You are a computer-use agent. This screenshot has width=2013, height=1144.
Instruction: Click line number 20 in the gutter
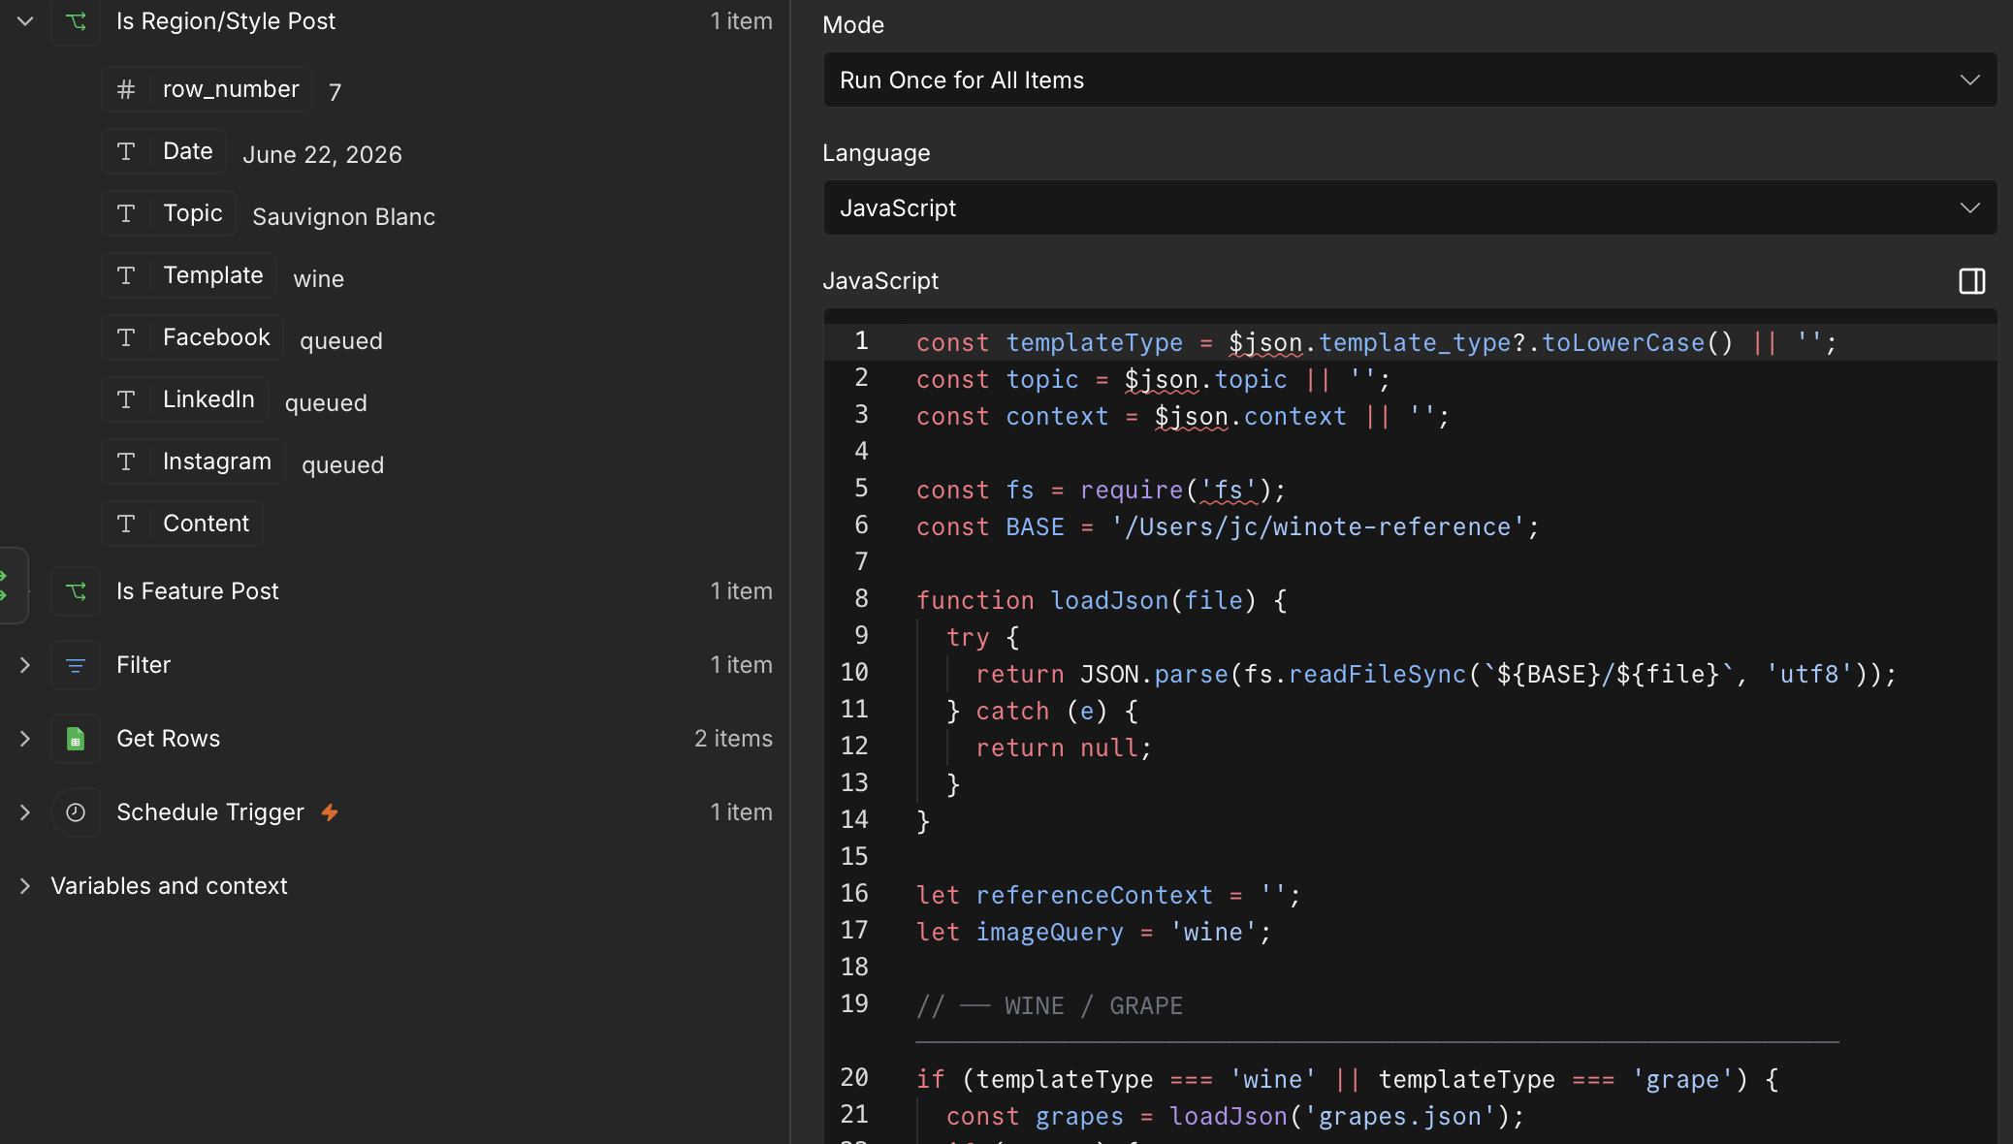click(854, 1078)
